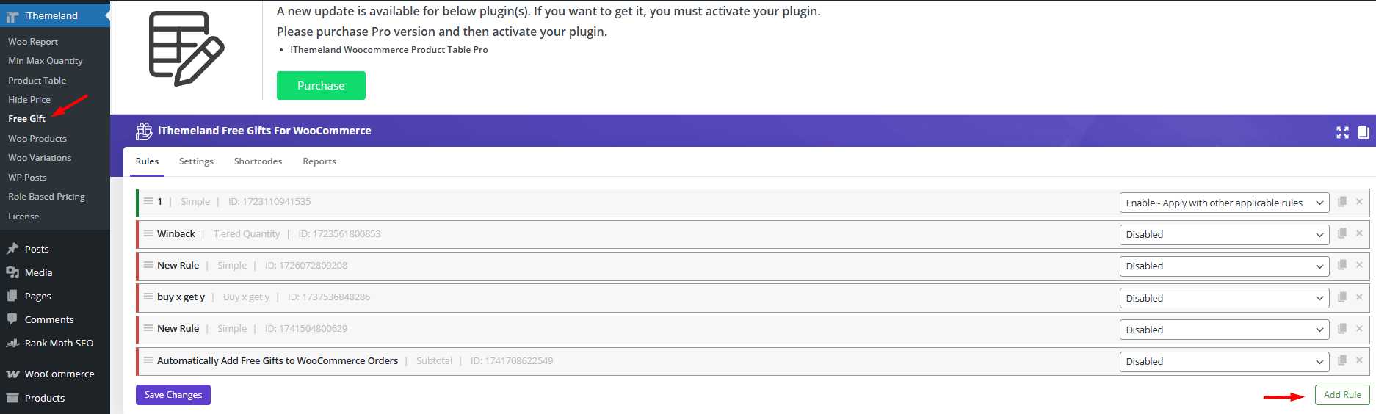This screenshot has width=1376, height=414.
Task: Grab the drag handle of Winback rule
Action: (148, 233)
